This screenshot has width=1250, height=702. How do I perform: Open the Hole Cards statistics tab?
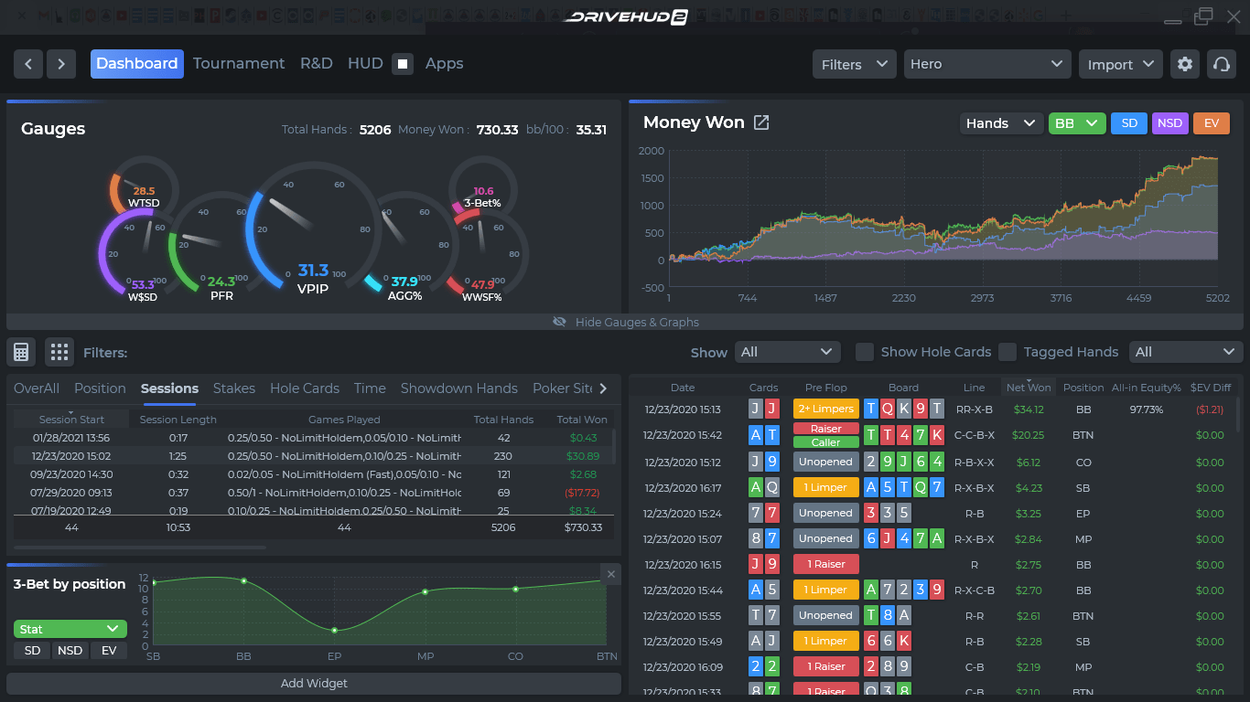[x=305, y=388]
